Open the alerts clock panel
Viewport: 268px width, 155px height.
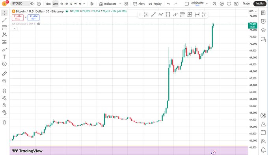pyautogui.click(x=263, y=21)
